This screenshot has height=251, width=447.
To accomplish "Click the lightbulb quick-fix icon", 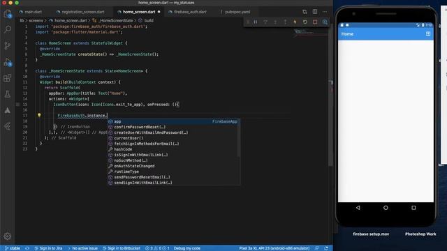I will pos(39,115).
